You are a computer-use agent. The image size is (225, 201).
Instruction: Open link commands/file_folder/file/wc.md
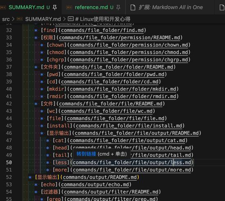[x=107, y=111]
